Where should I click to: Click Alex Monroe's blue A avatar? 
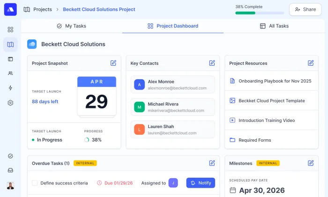(x=139, y=84)
